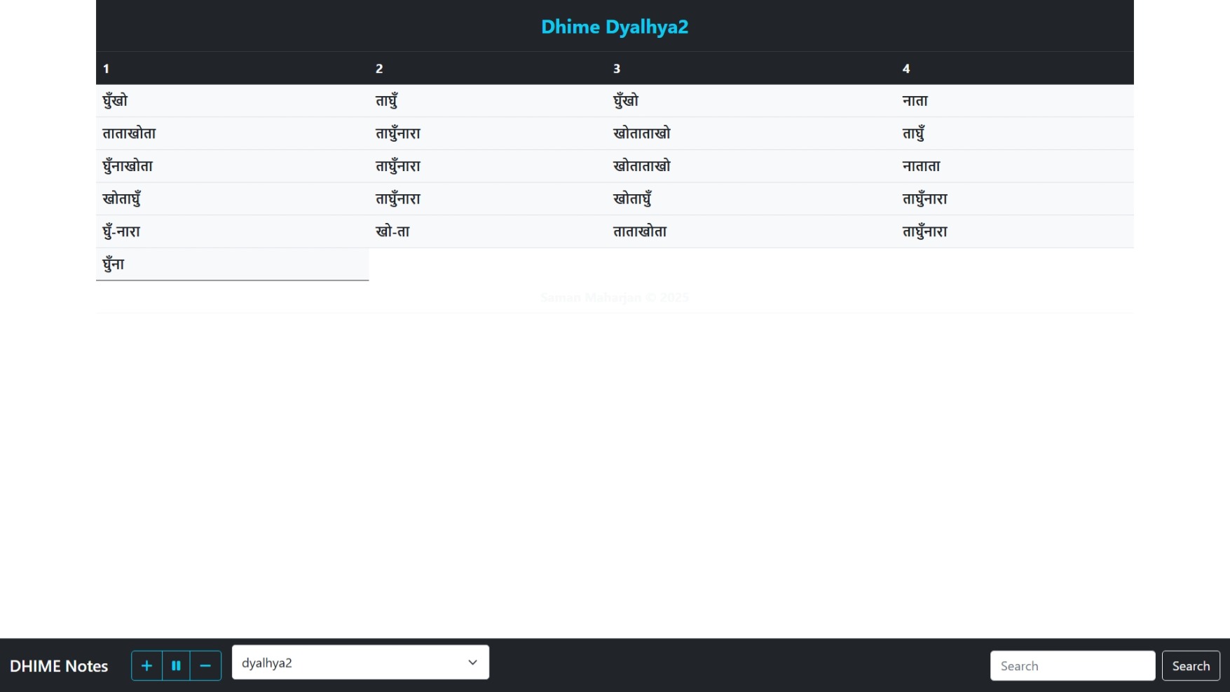
Task: Click the Search button
Action: tap(1190, 665)
